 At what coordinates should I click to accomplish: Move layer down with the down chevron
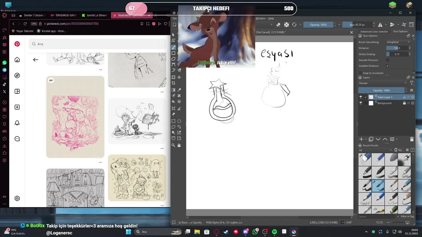click(378, 139)
